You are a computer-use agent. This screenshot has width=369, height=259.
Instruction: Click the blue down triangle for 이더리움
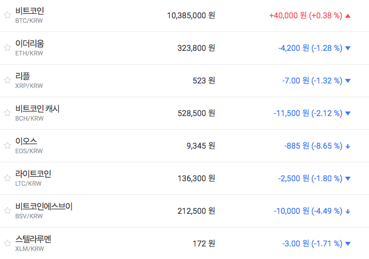click(x=348, y=48)
